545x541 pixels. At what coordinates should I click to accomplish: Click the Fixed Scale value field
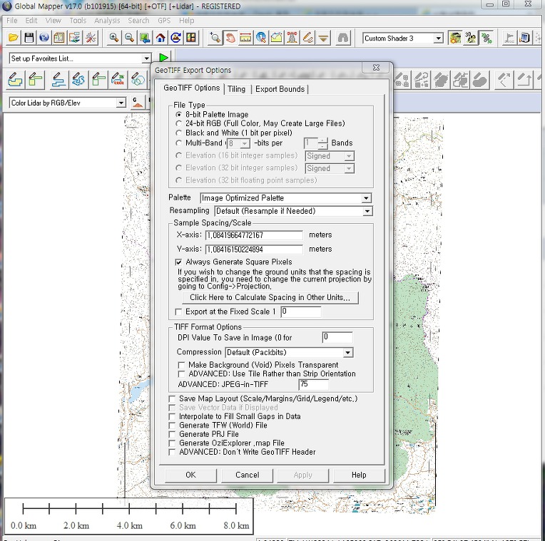point(300,311)
